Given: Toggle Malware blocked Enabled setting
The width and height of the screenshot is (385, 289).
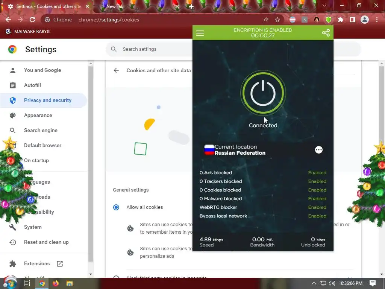Looking at the screenshot, I should pyautogui.click(x=317, y=199).
